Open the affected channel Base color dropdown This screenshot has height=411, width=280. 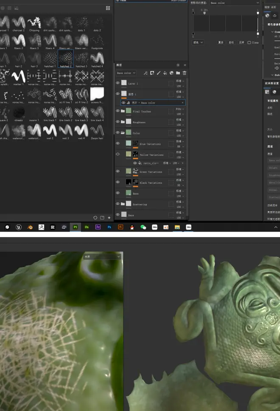coord(235,3)
